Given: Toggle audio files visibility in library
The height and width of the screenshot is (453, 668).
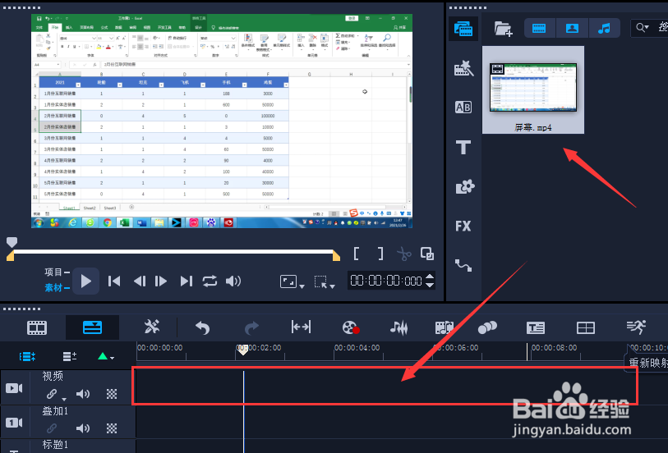Looking at the screenshot, I should (x=604, y=29).
